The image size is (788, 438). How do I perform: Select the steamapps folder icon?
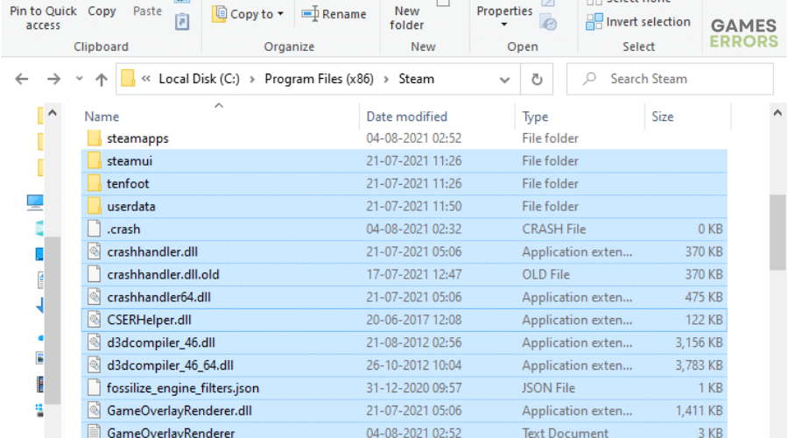(x=94, y=138)
